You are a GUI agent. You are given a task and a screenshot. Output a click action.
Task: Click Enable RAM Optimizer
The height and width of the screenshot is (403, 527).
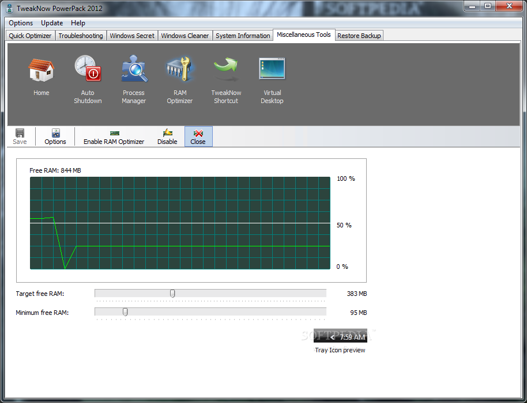coord(114,136)
